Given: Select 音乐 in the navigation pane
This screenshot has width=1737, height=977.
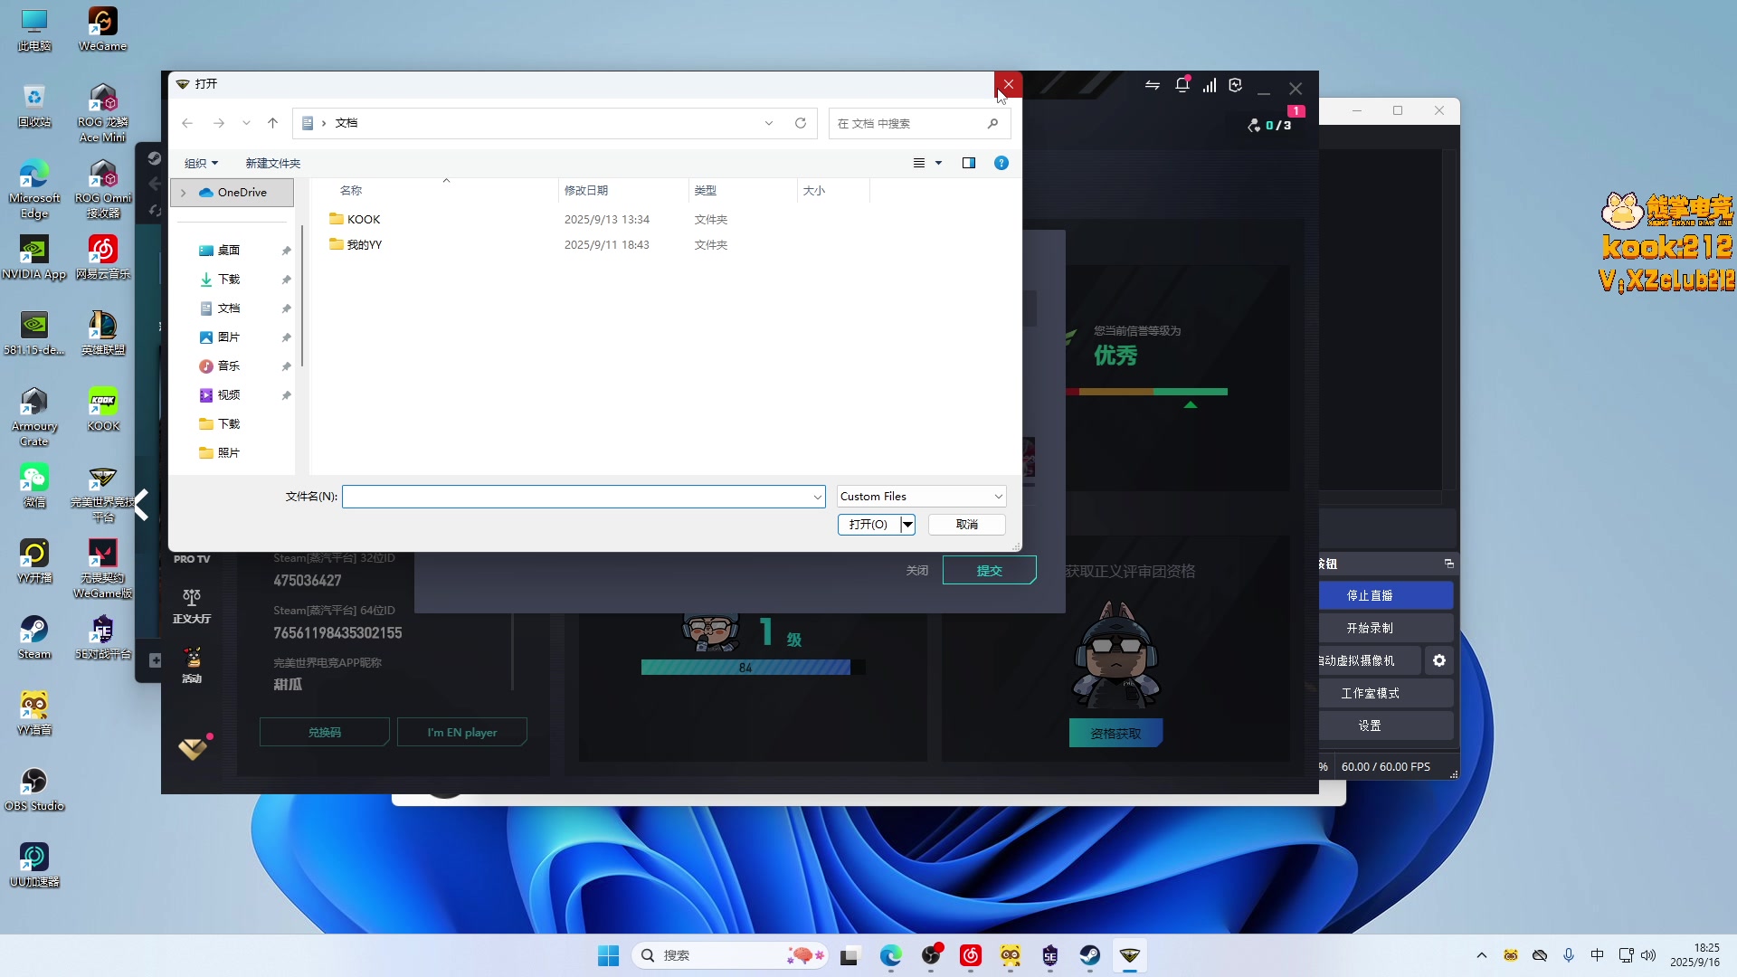Looking at the screenshot, I should (229, 366).
